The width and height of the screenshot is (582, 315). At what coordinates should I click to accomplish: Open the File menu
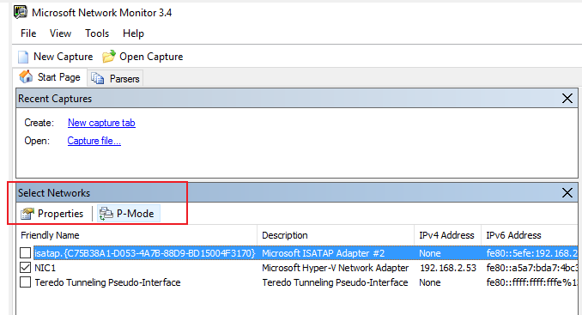(x=28, y=33)
